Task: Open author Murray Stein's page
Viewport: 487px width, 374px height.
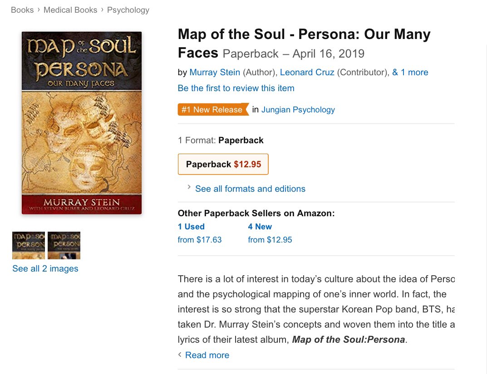Action: (x=215, y=72)
